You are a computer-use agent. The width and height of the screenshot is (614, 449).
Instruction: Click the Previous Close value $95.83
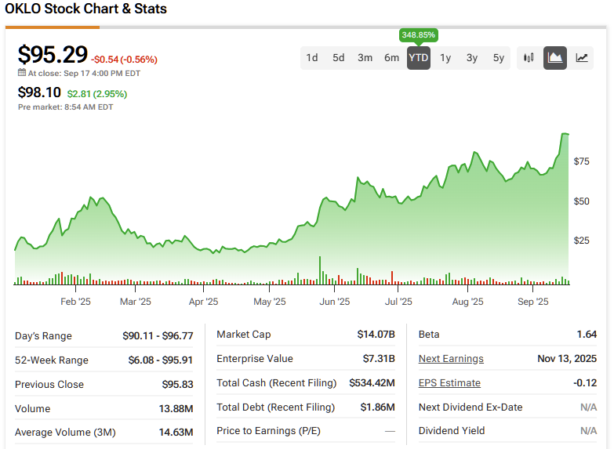tap(177, 385)
